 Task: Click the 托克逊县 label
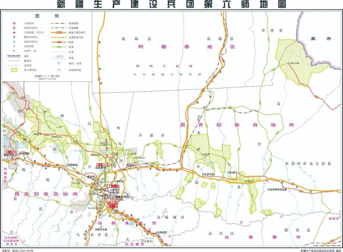(x=146, y=241)
